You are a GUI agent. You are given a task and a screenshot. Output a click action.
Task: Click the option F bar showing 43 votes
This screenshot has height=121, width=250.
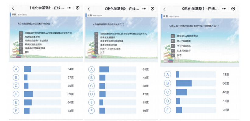(43, 111)
